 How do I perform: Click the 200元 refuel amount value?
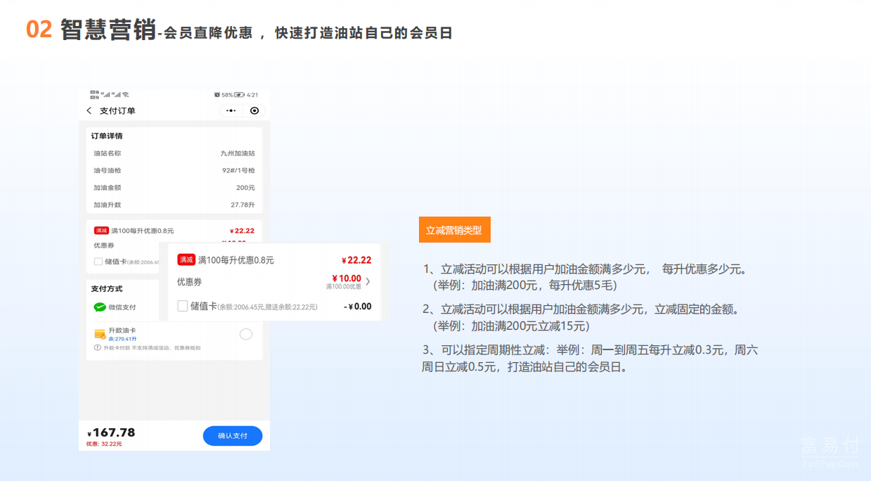(246, 188)
